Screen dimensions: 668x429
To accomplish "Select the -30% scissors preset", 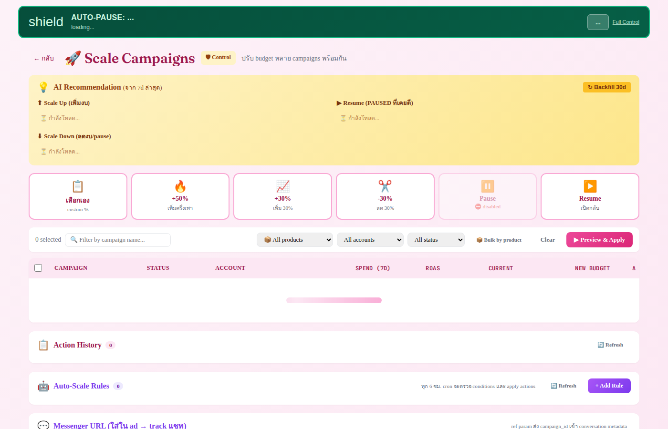I will [385, 196].
